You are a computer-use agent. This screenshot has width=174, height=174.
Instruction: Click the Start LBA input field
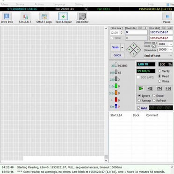click(136, 32)
